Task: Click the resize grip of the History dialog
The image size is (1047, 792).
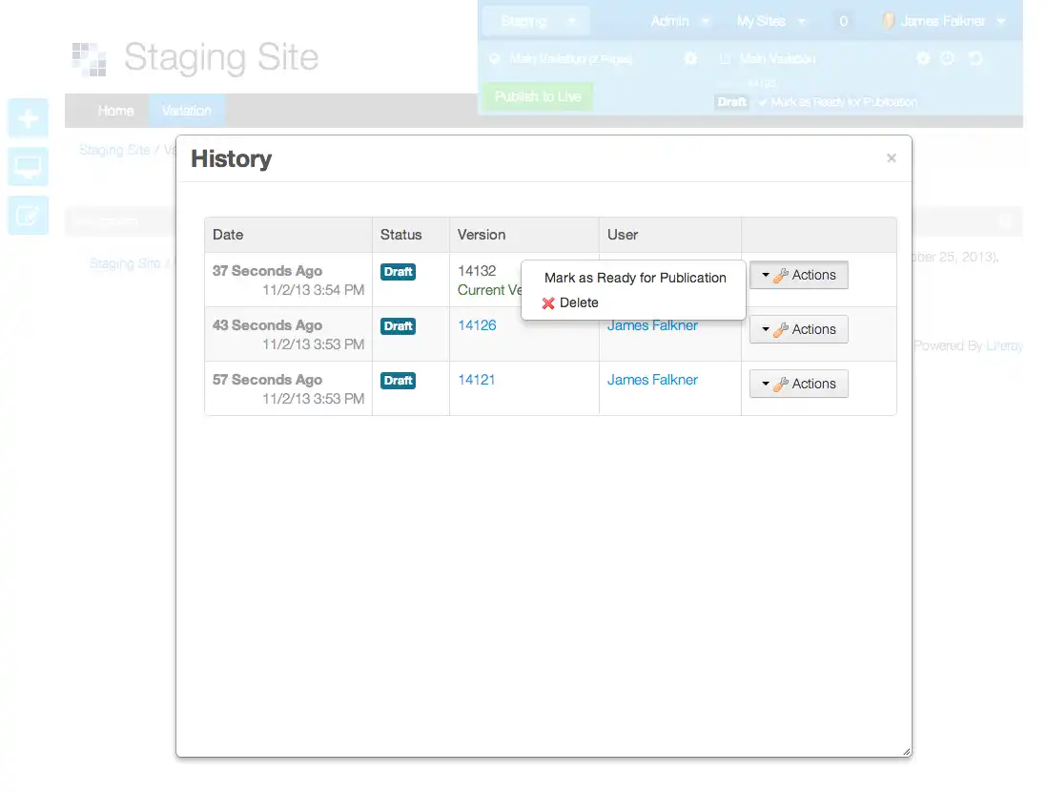Action: 904,750
